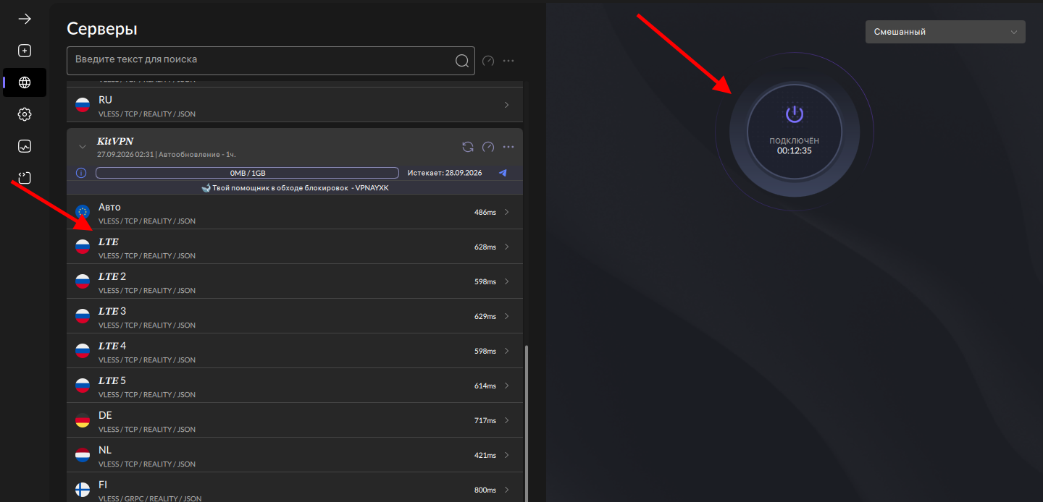Screen dimensions: 1043x502
Task: Collapse the KitVPN server group
Action: 83,147
